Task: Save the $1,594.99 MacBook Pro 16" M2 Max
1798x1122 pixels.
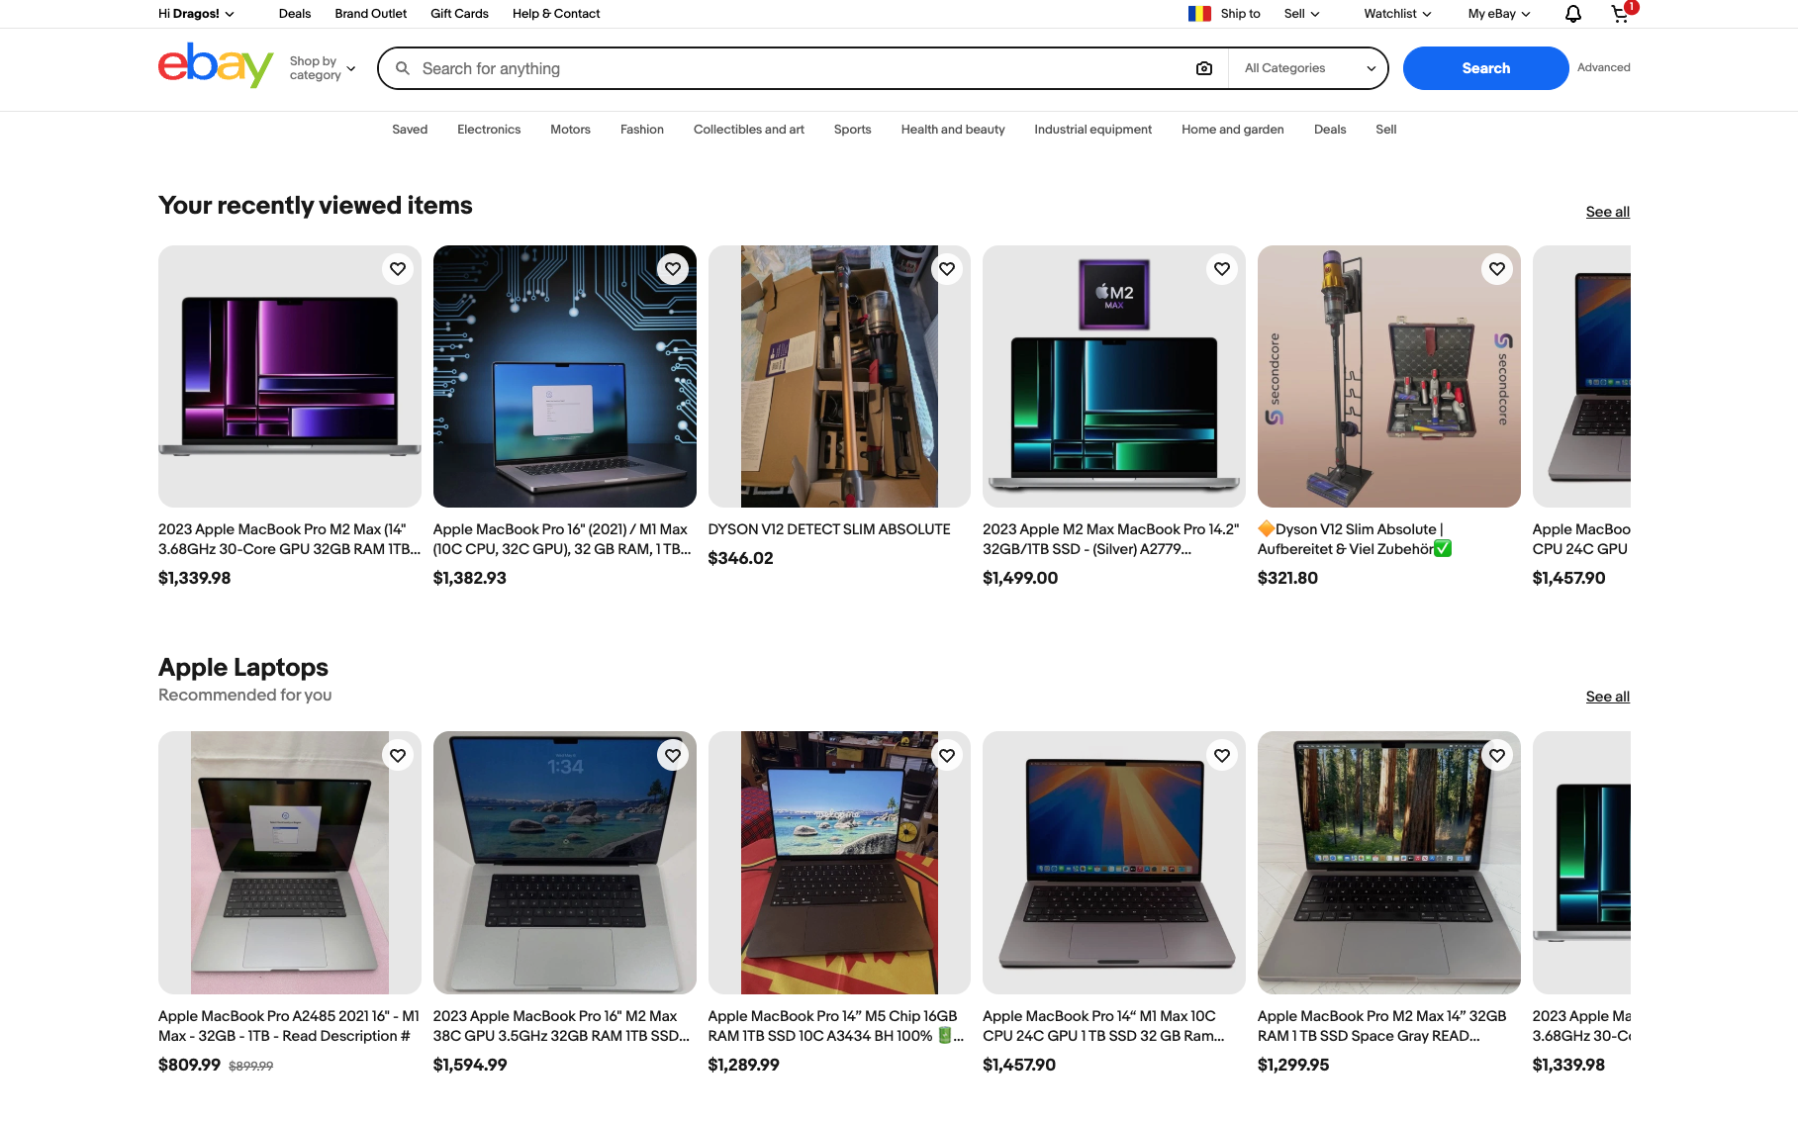Action: click(673, 756)
